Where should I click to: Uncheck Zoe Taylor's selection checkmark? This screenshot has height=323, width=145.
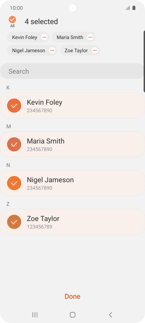(x=14, y=222)
